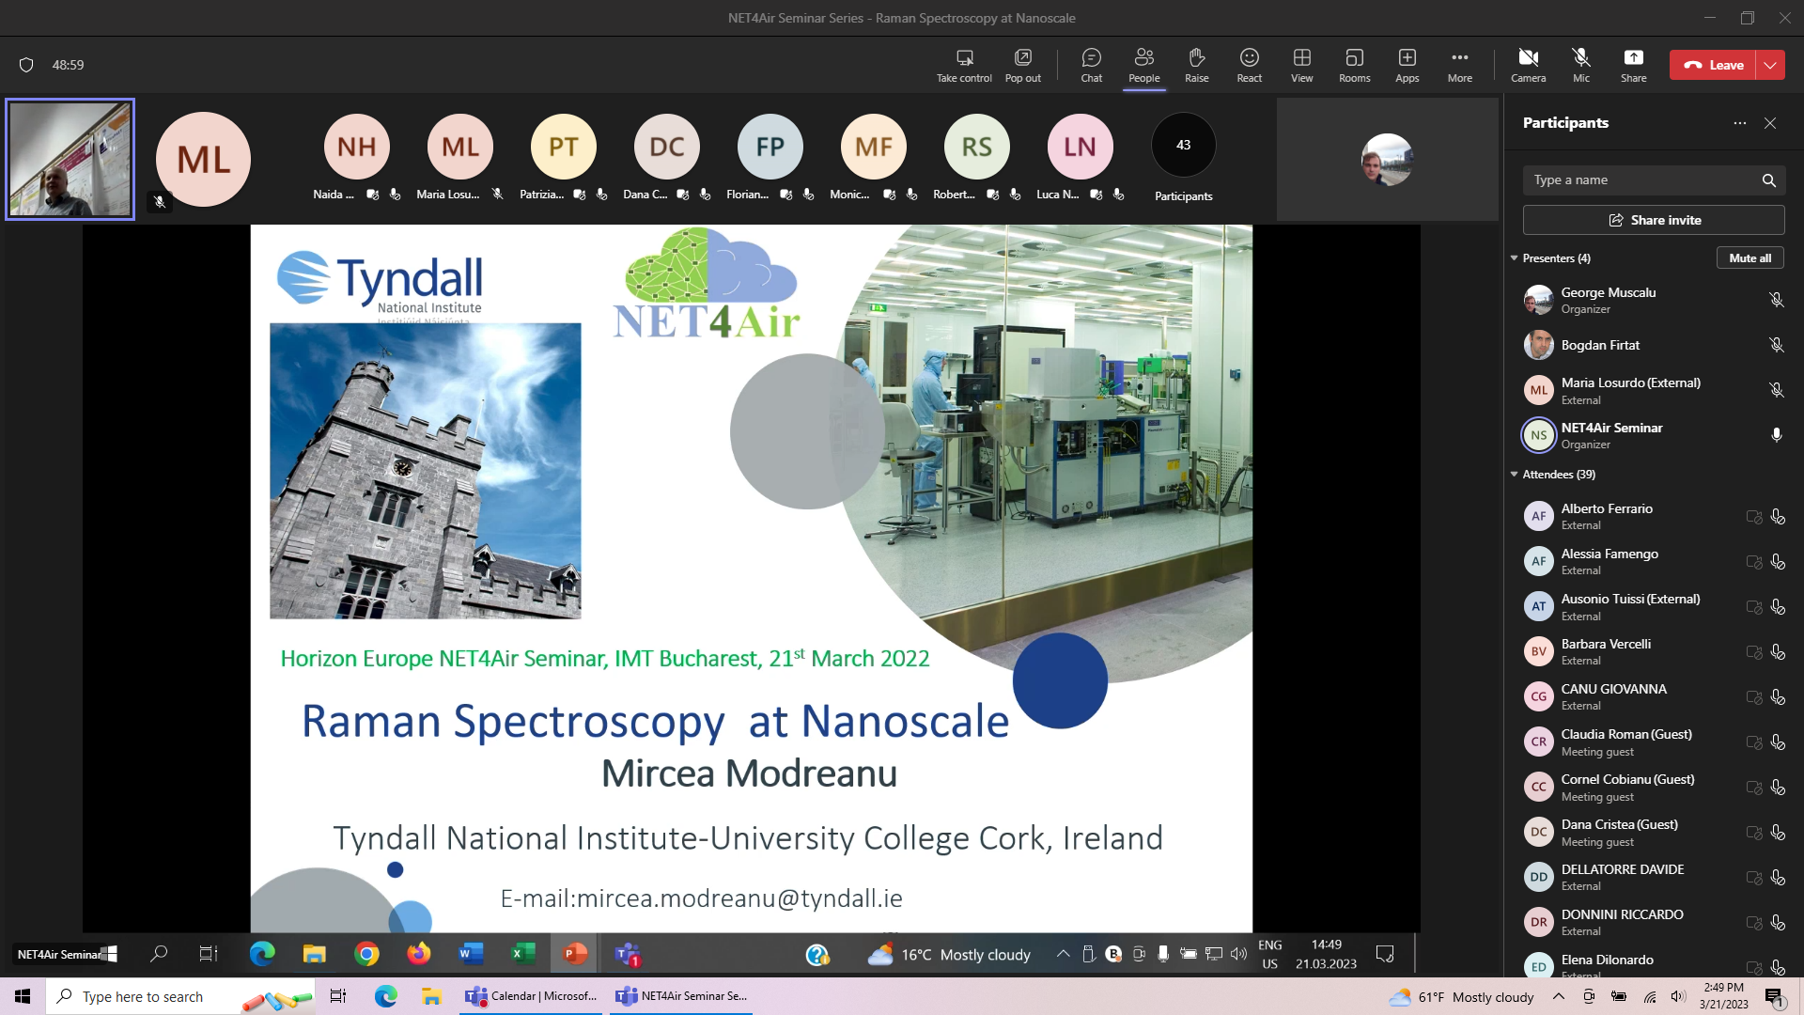
Task: Collapse the Presenters section
Action: pos(1514,258)
